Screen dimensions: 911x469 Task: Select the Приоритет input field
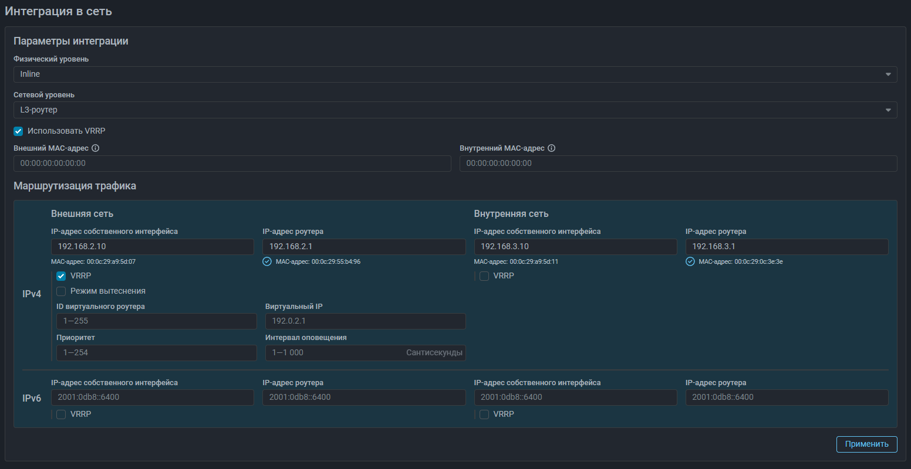point(156,353)
